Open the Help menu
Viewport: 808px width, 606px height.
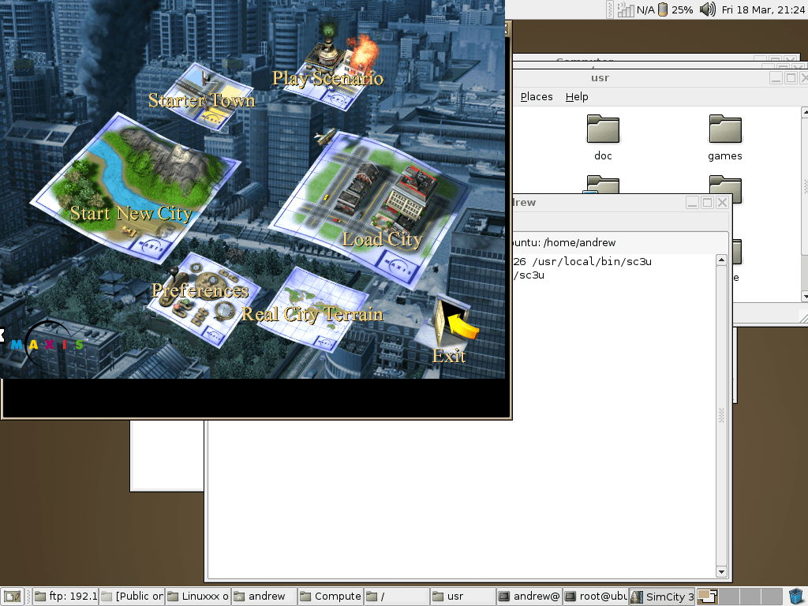tap(577, 96)
